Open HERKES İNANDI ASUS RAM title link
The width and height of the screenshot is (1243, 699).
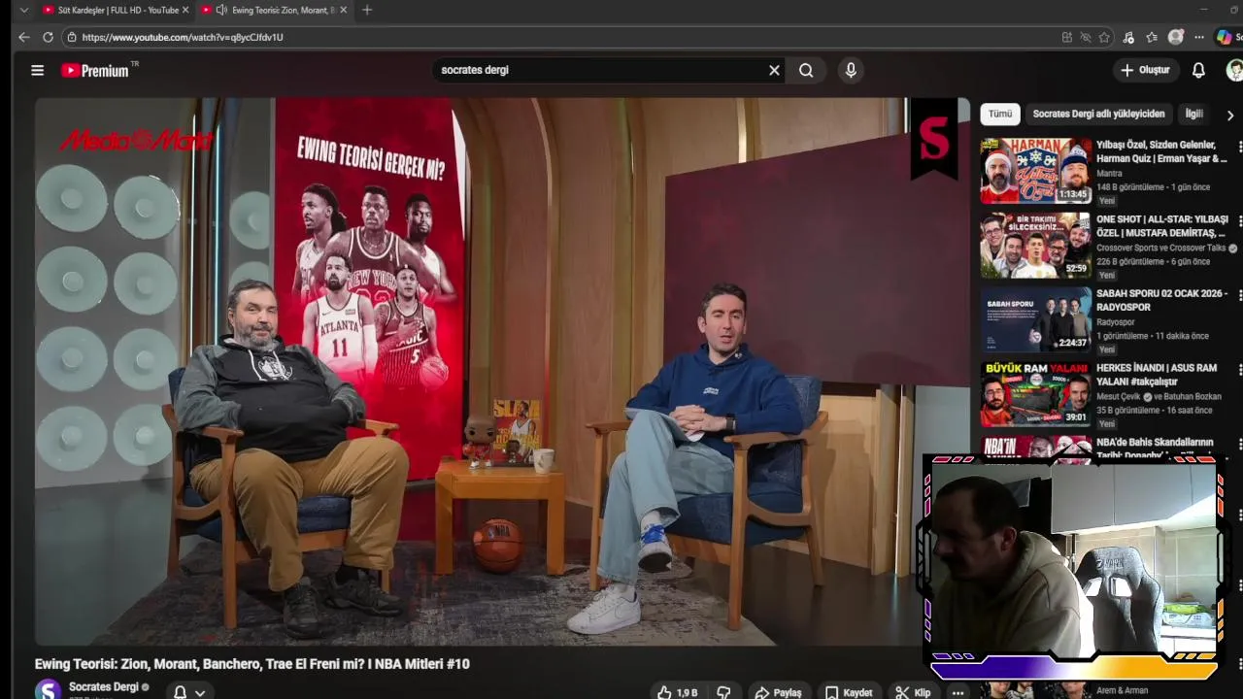pos(1157,375)
